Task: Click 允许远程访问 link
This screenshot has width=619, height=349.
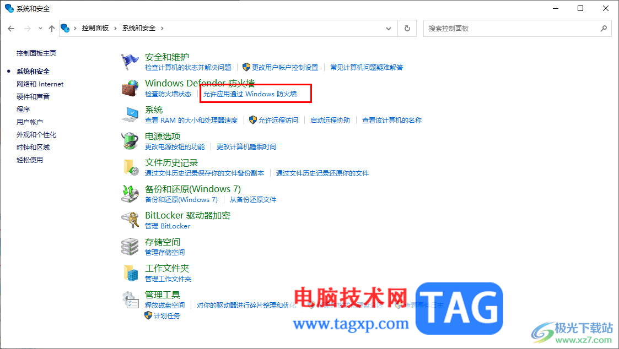Action: point(278,120)
